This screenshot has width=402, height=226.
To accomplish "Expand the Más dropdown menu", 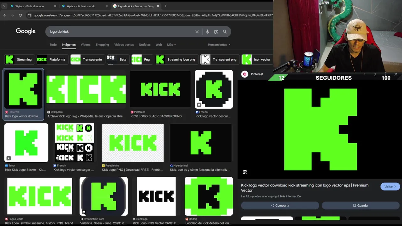I will (x=171, y=45).
